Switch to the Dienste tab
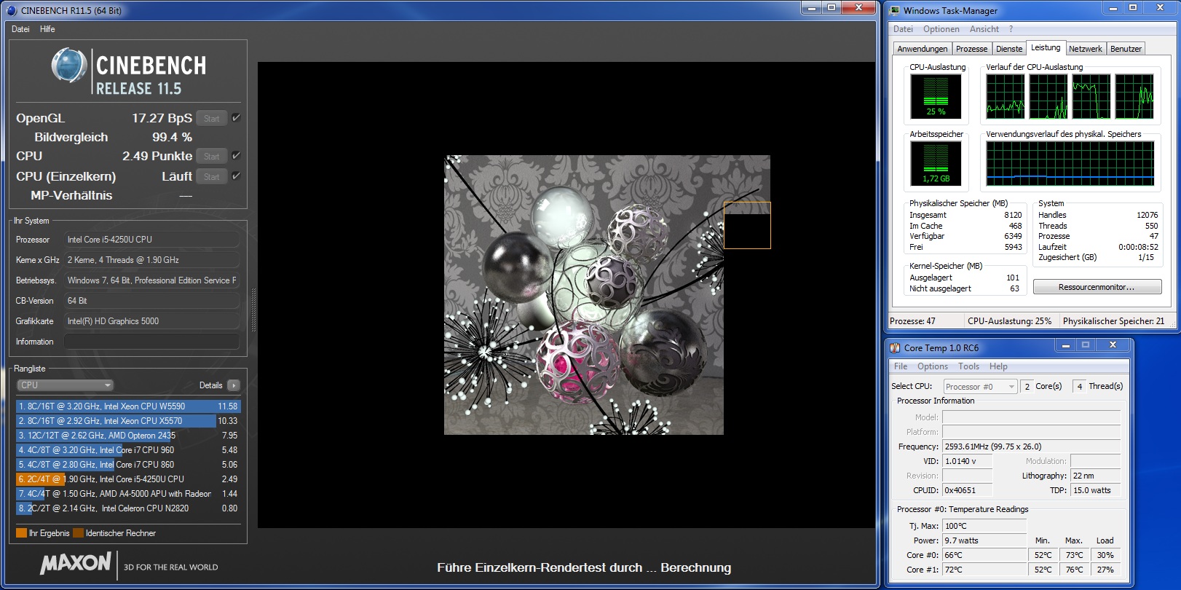Image resolution: width=1181 pixels, height=590 pixels. 1009,49
